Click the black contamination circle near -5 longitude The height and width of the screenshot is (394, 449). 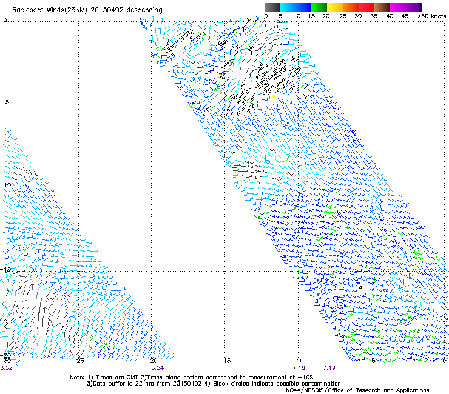pyautogui.click(x=361, y=287)
